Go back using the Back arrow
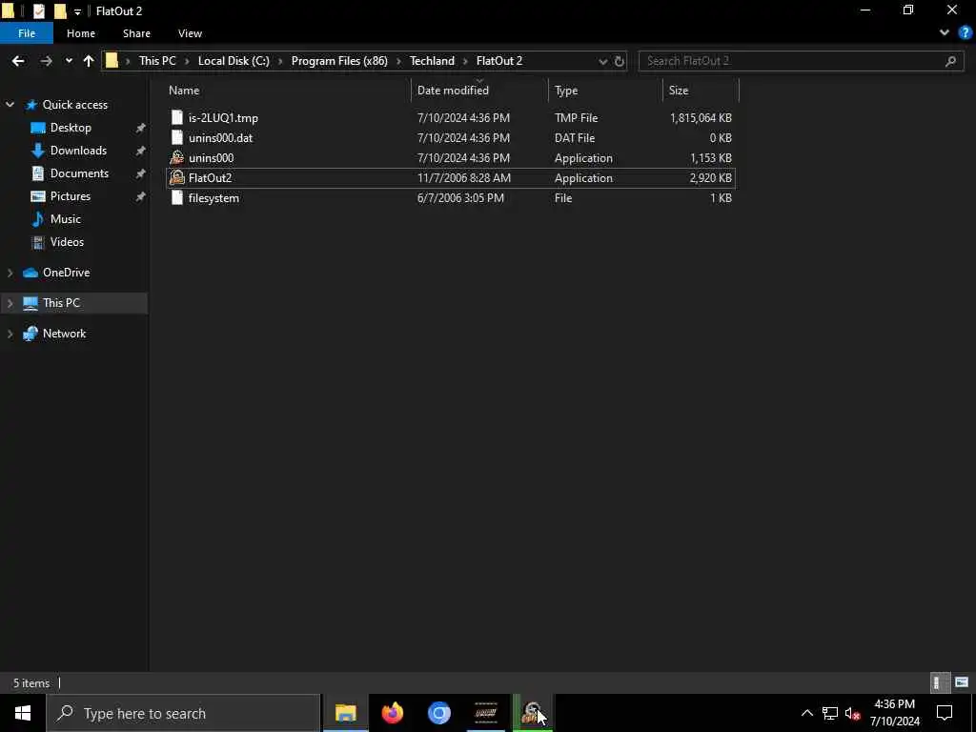Screen dimensions: 976x732 click(x=18, y=61)
